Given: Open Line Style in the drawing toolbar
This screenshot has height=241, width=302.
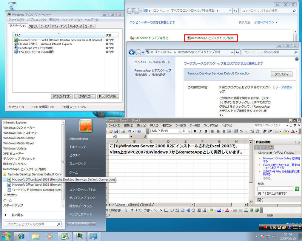Looking at the screenshot, I should point(235,210).
